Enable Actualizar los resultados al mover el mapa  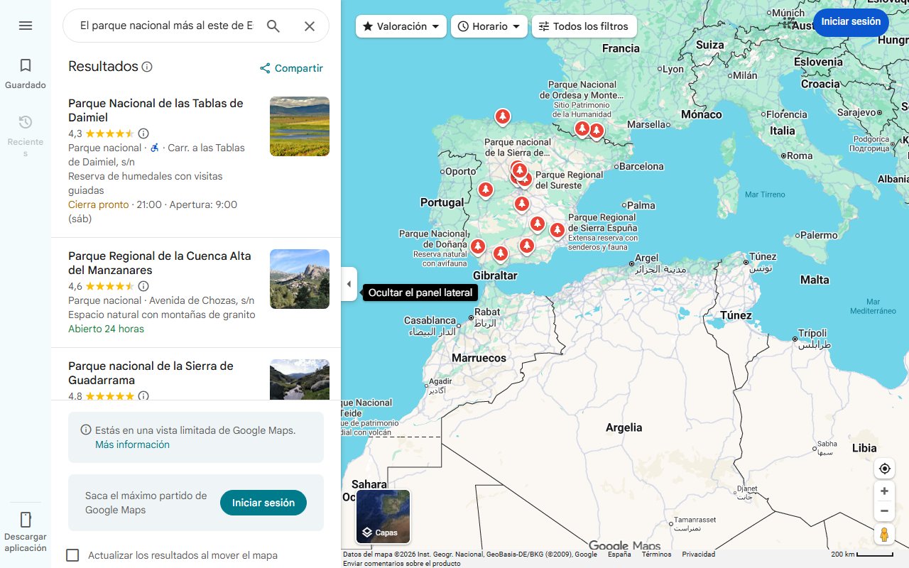tap(72, 555)
